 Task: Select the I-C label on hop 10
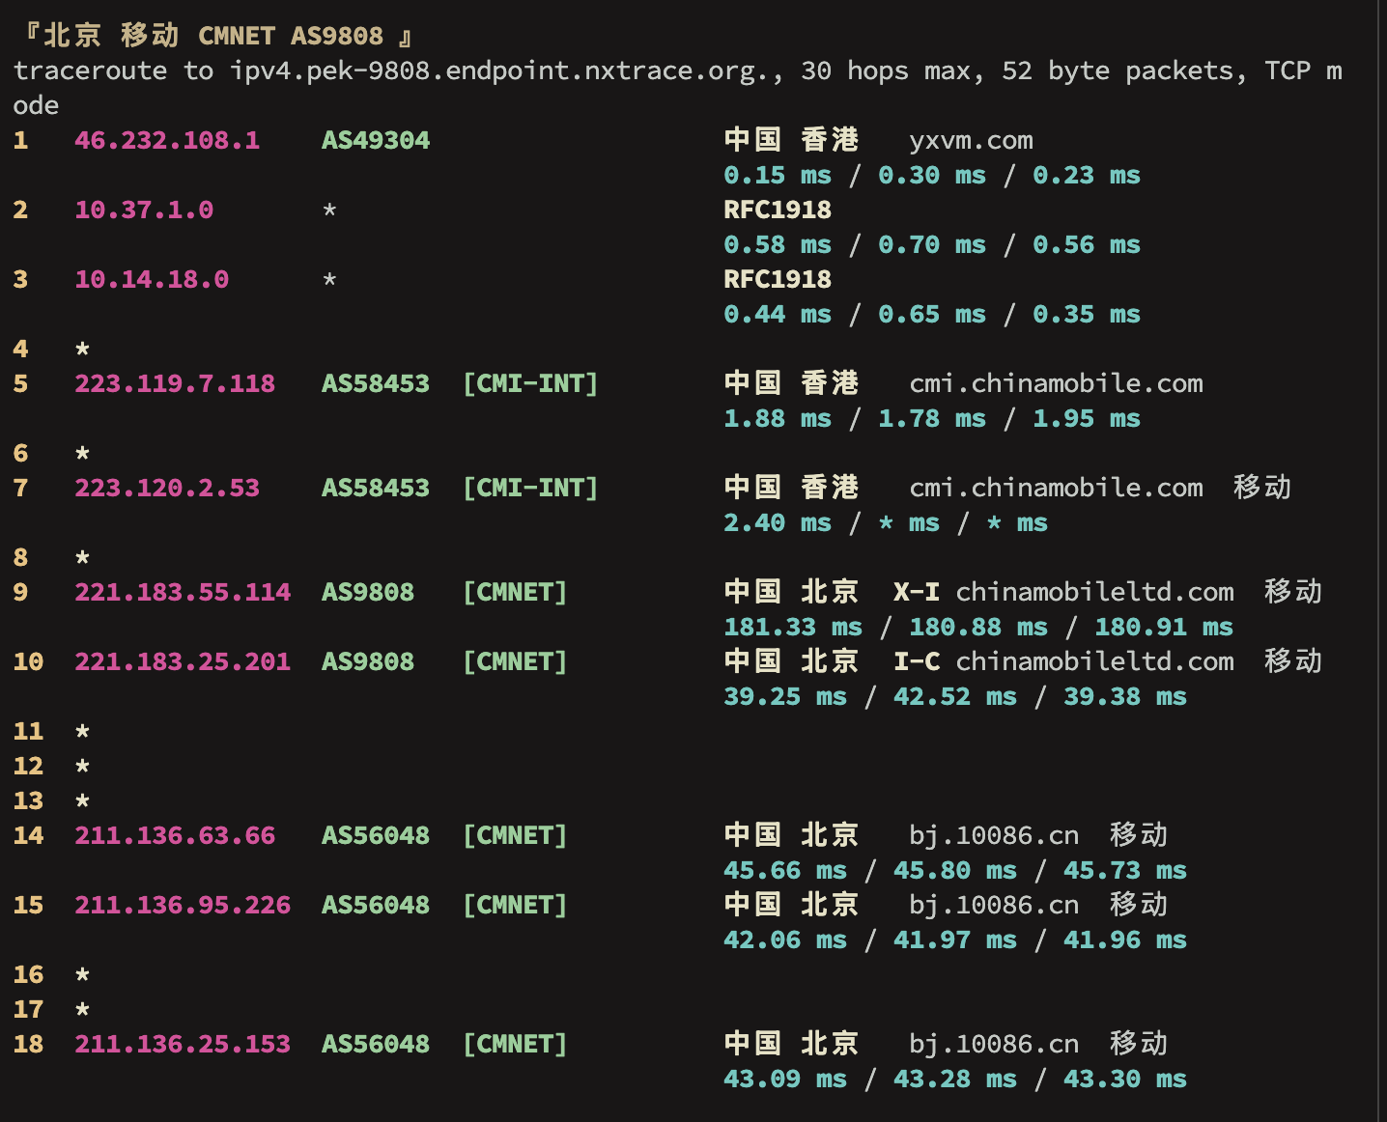pos(917,661)
